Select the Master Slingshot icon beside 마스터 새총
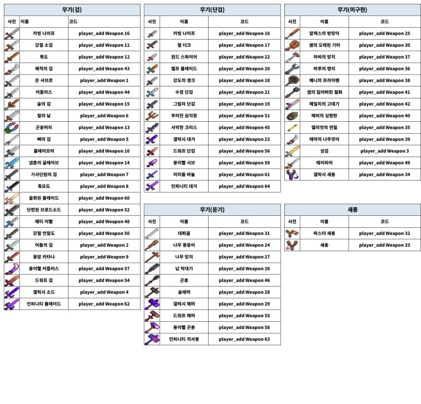 click(x=292, y=233)
